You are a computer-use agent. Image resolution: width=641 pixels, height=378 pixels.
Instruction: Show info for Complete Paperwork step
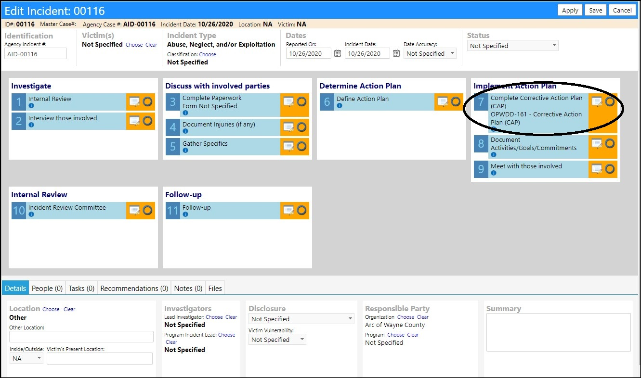pyautogui.click(x=185, y=113)
